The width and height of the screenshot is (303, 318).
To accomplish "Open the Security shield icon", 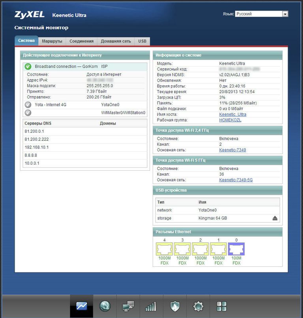I will 175,306.
